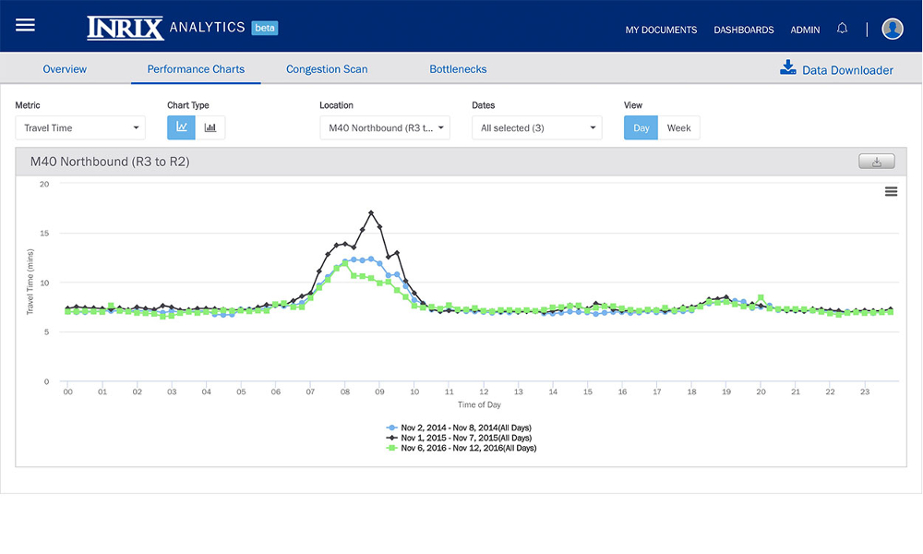This screenshot has width=923, height=554.
Task: Open the Bottlenecks tab
Action: click(458, 69)
